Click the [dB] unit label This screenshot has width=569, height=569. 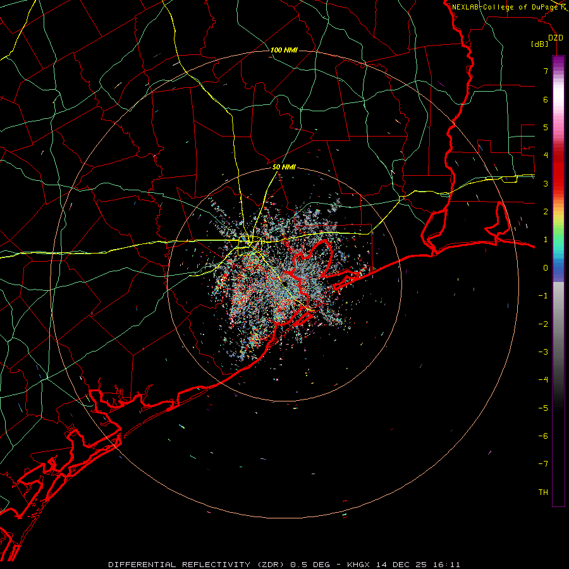point(540,44)
